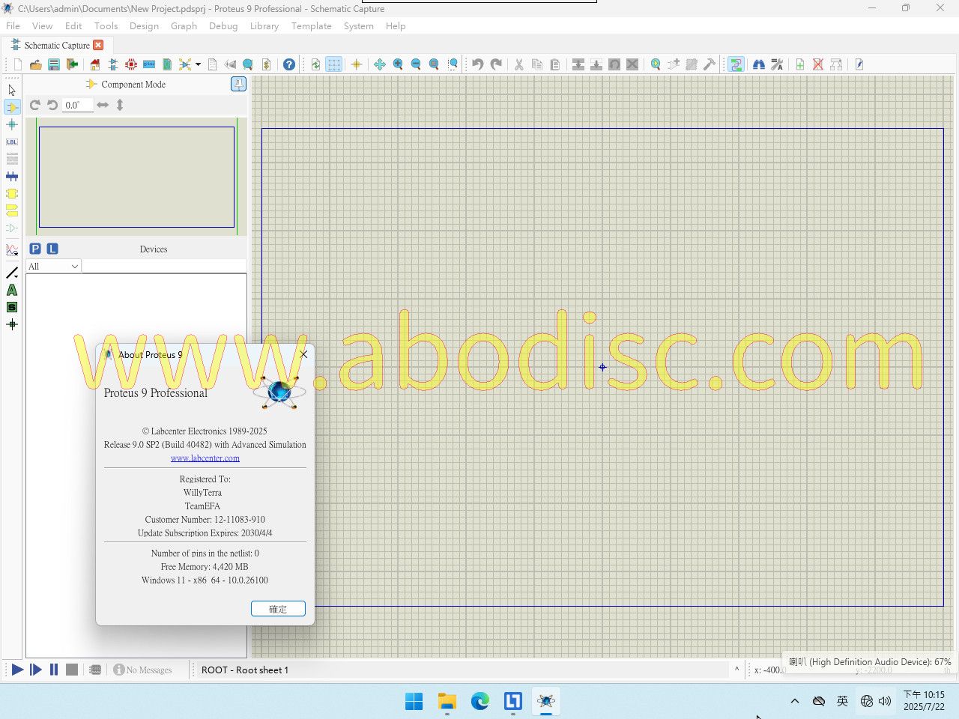
Task: Step the simulation forward
Action: pos(35,670)
